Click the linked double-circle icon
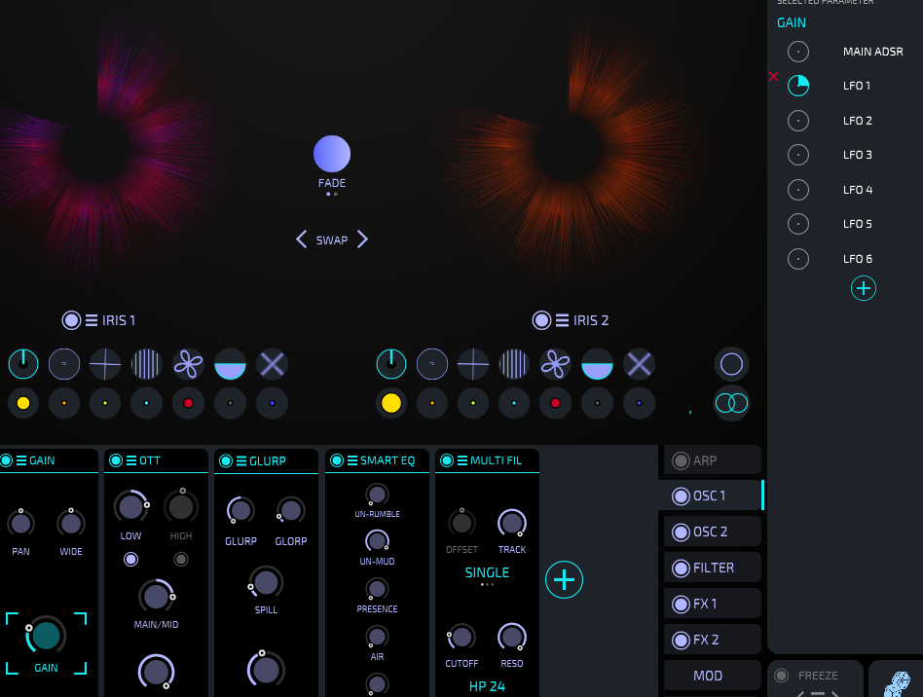This screenshot has width=923, height=697. [x=732, y=403]
